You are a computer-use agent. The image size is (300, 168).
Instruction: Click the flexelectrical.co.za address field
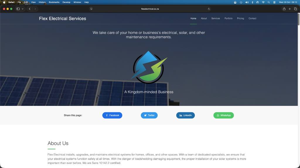tap(150, 9)
